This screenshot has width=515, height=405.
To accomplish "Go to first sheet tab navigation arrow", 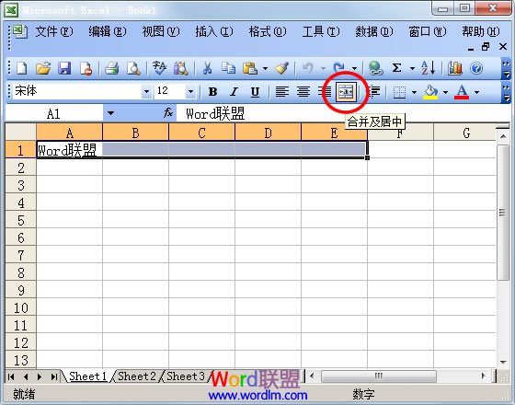I will (11, 376).
